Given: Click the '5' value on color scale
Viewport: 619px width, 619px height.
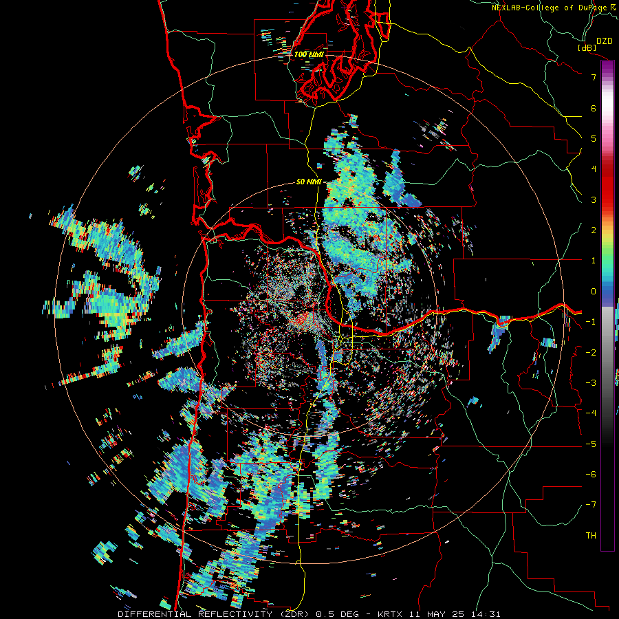Looking at the screenshot, I should 594,138.
